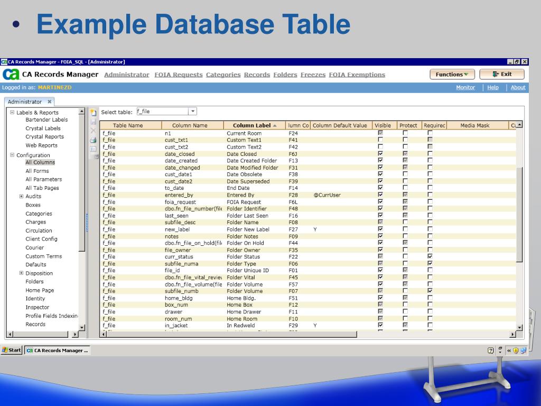
Task: Click the Save floppy disk toolbar icon
Action: point(93,122)
